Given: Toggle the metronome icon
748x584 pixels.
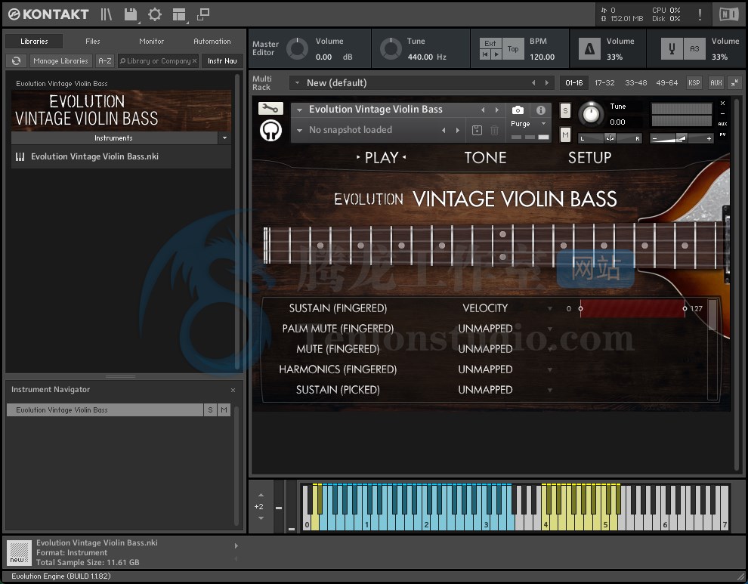Looking at the screenshot, I should [589, 48].
